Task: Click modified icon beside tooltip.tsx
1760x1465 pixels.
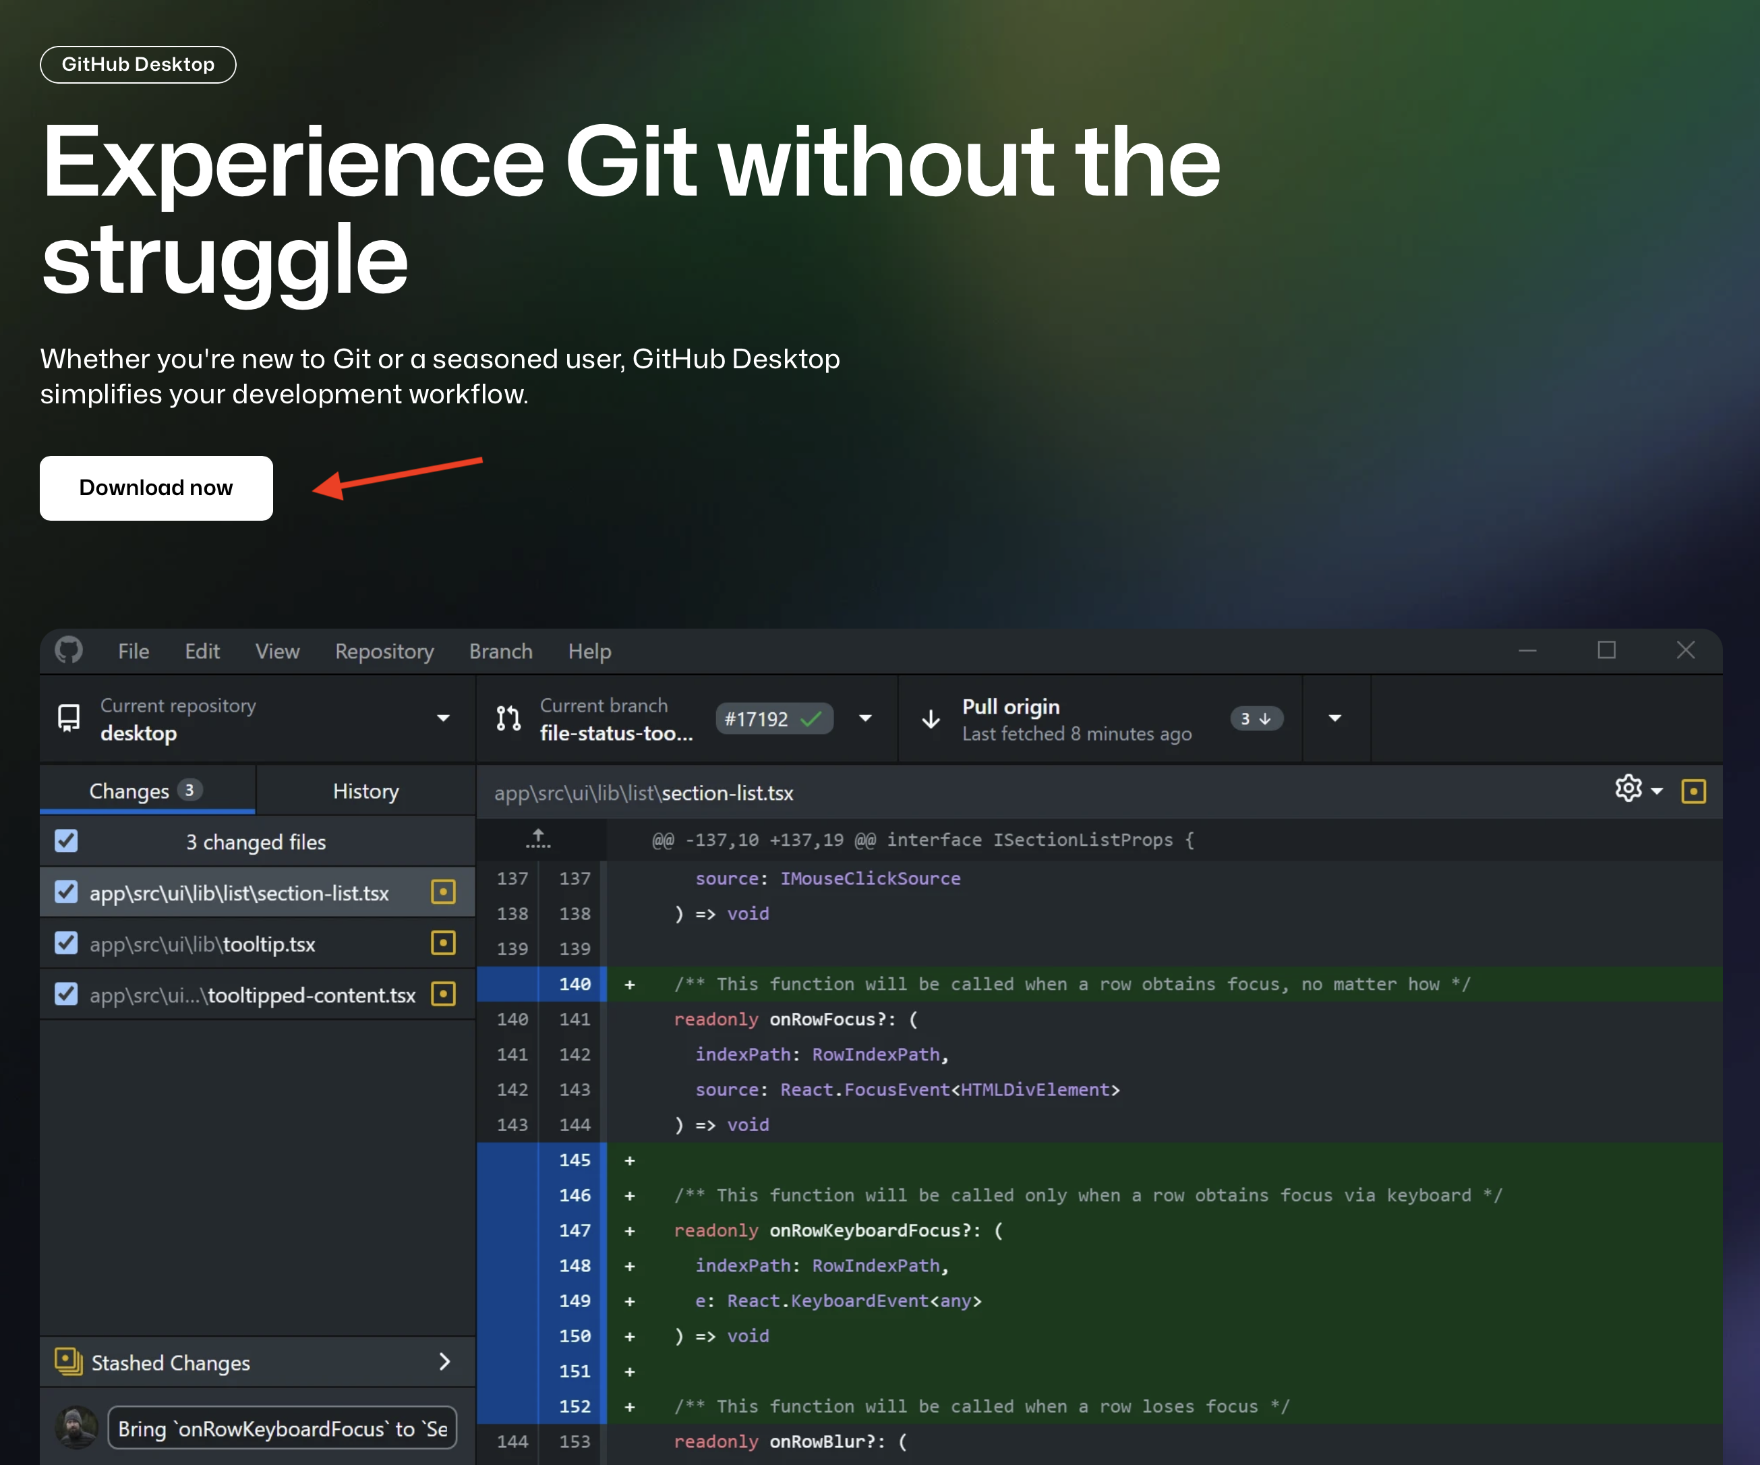Action: coord(443,943)
